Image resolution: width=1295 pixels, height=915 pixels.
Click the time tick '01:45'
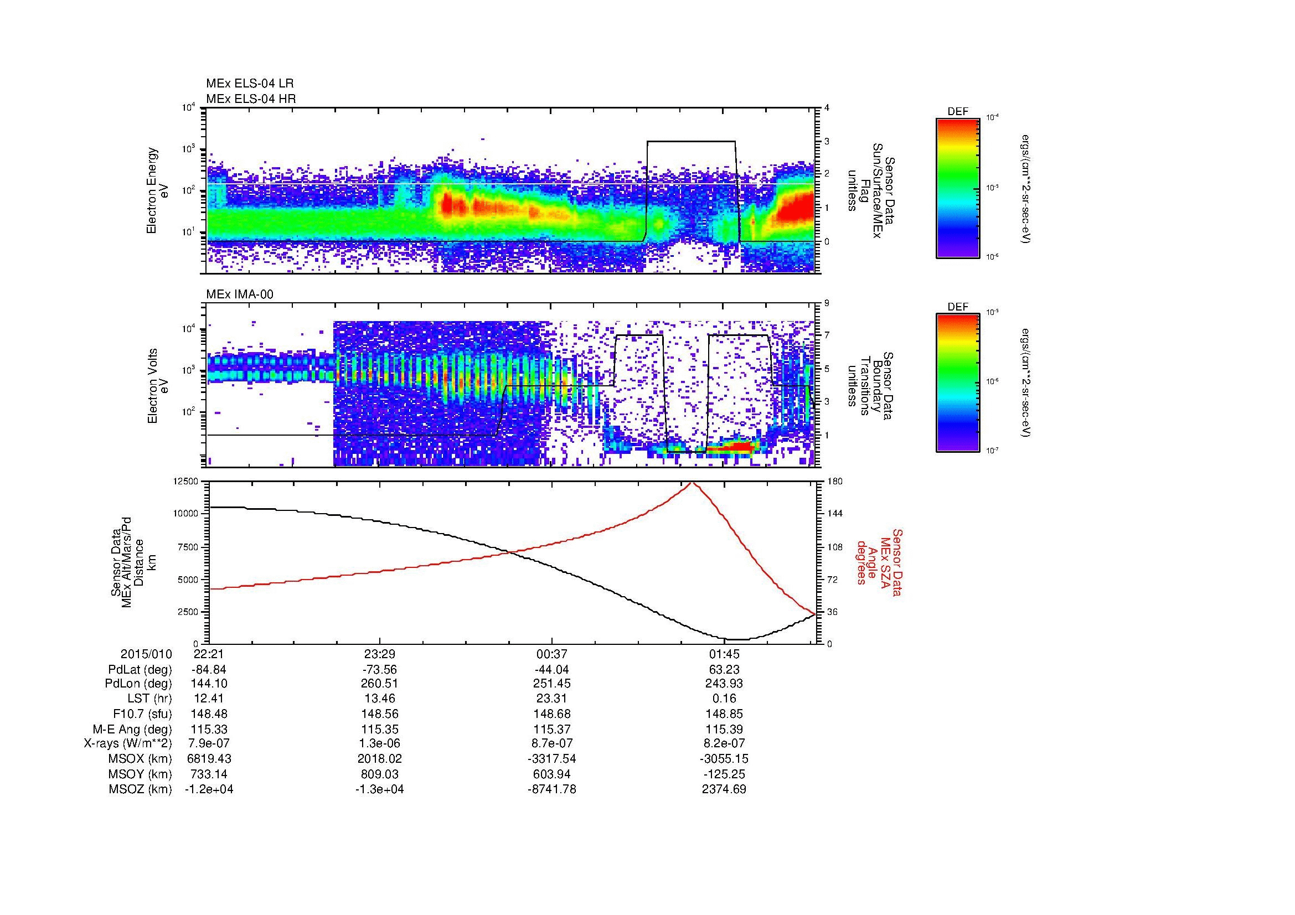click(x=724, y=654)
